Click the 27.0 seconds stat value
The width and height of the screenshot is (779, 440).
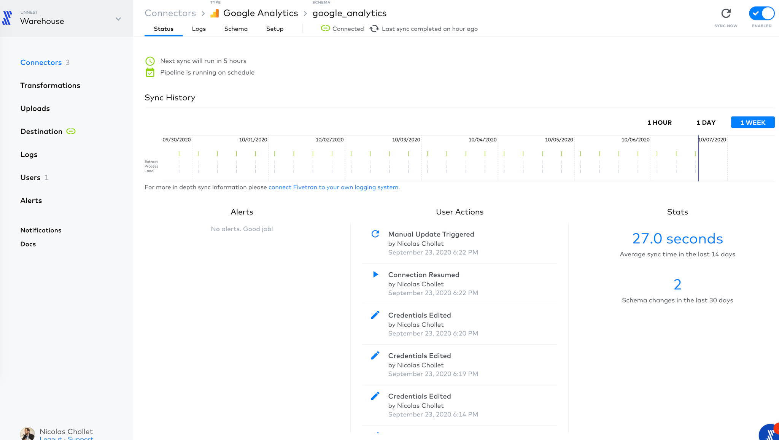[x=677, y=238]
